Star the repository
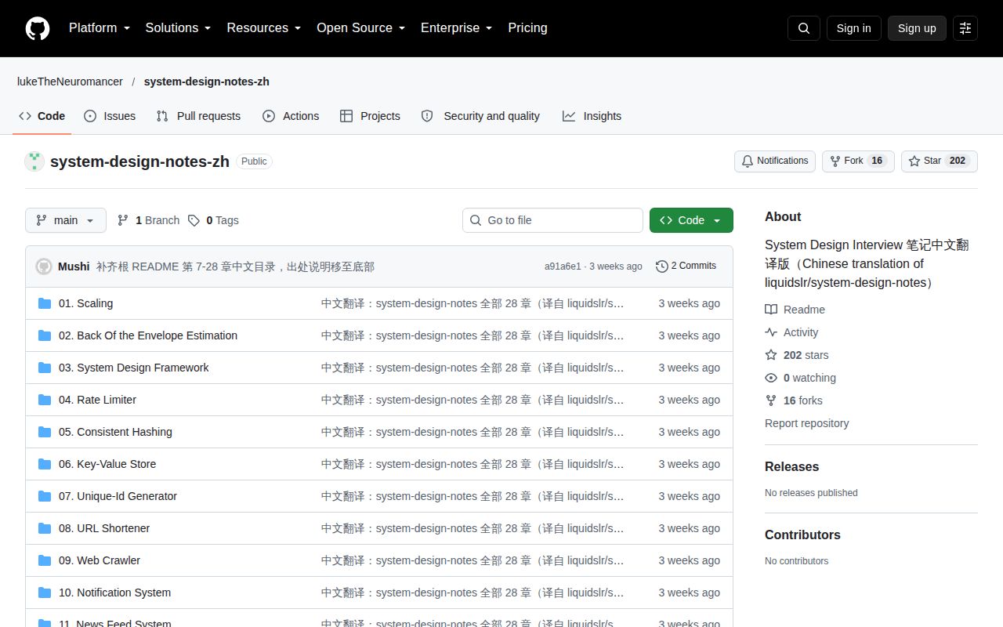1003x627 pixels. point(940,161)
